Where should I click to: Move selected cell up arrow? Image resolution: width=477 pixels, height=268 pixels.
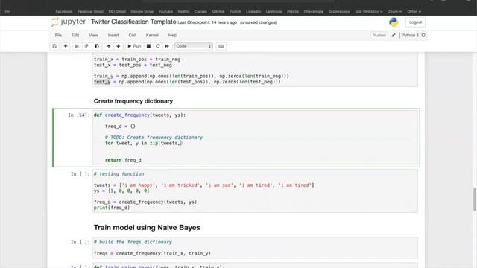tap(109, 46)
